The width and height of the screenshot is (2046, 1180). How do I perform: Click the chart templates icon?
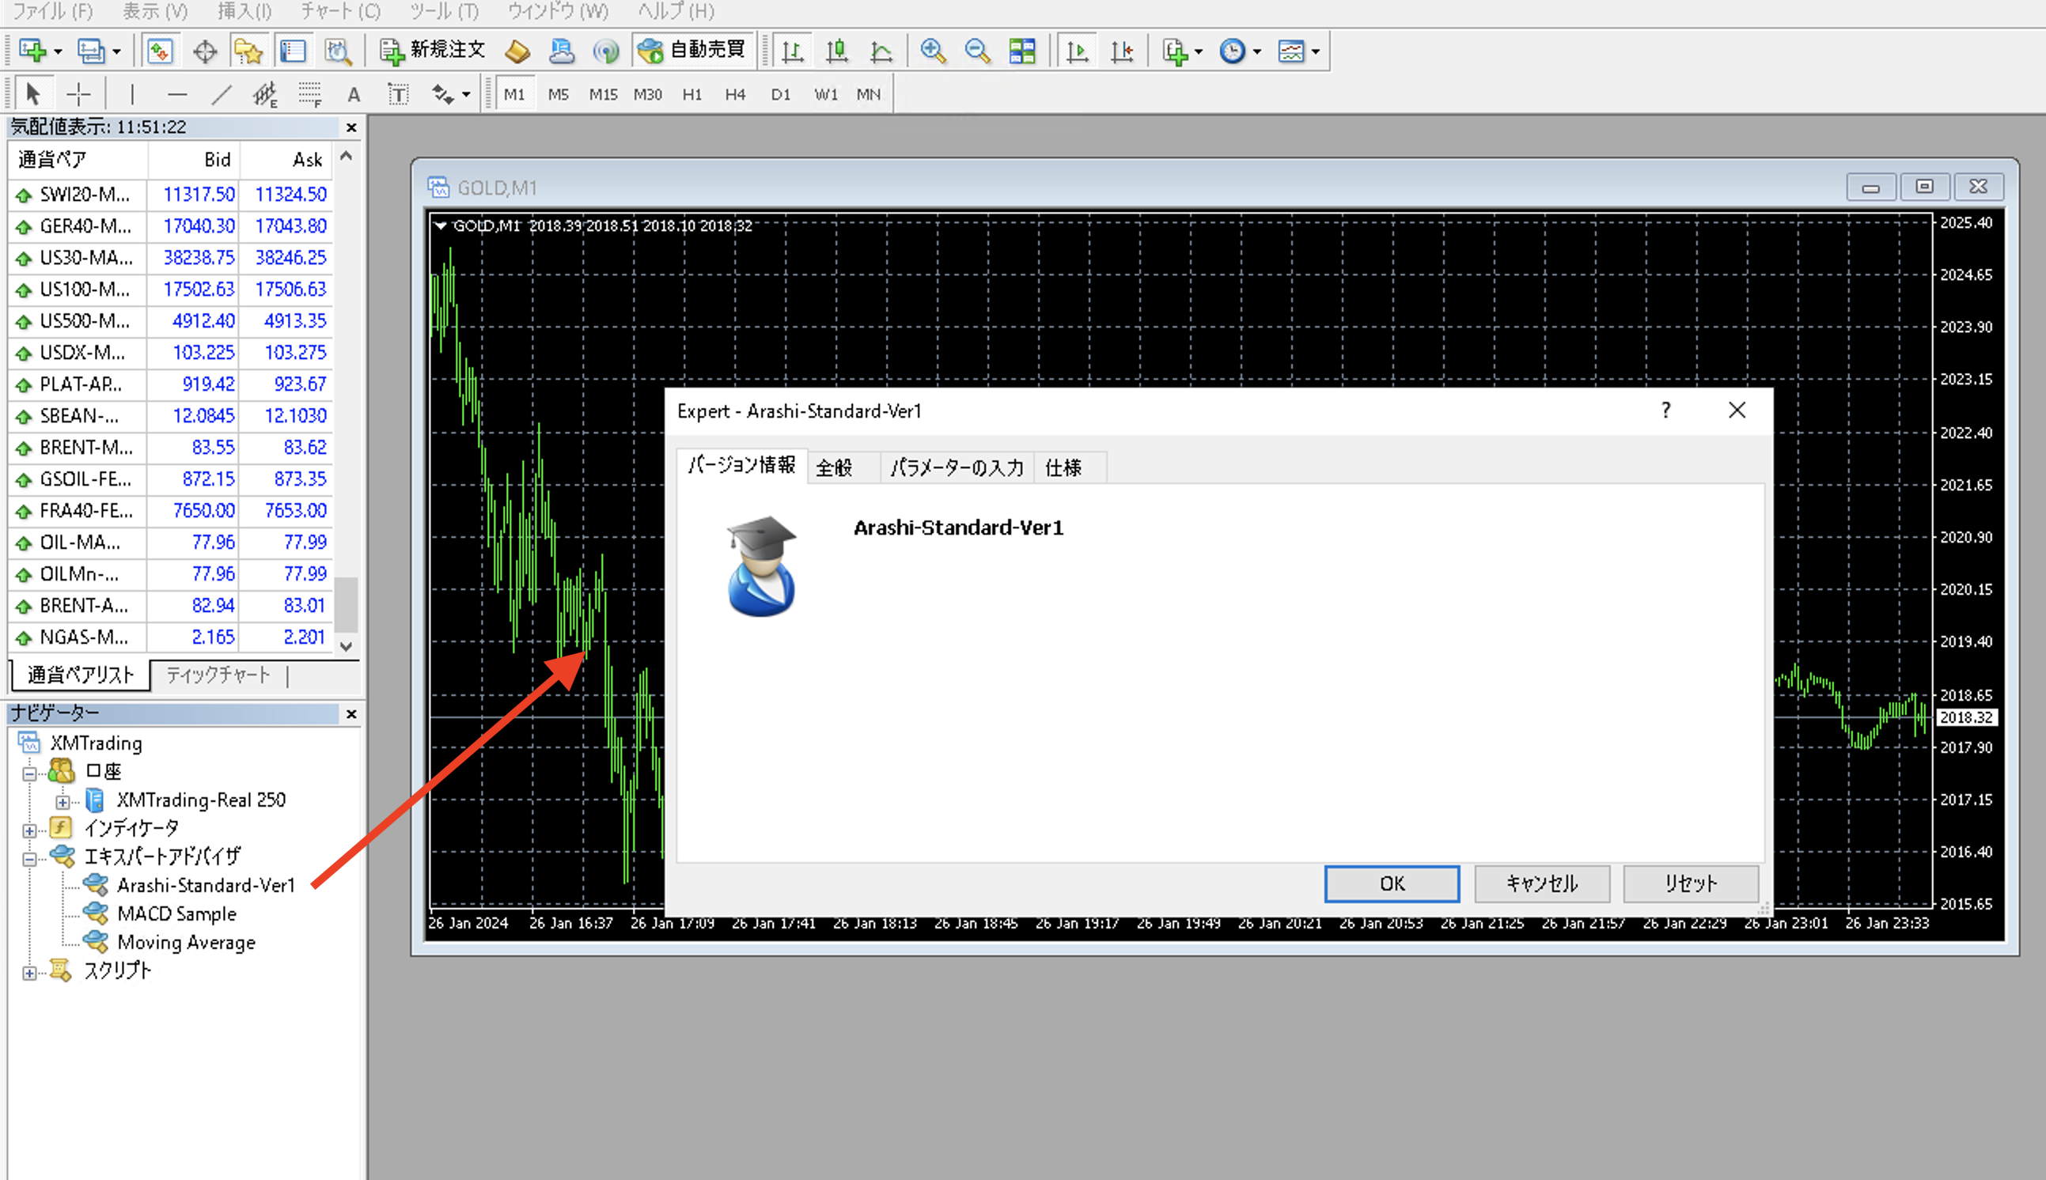1290,51
